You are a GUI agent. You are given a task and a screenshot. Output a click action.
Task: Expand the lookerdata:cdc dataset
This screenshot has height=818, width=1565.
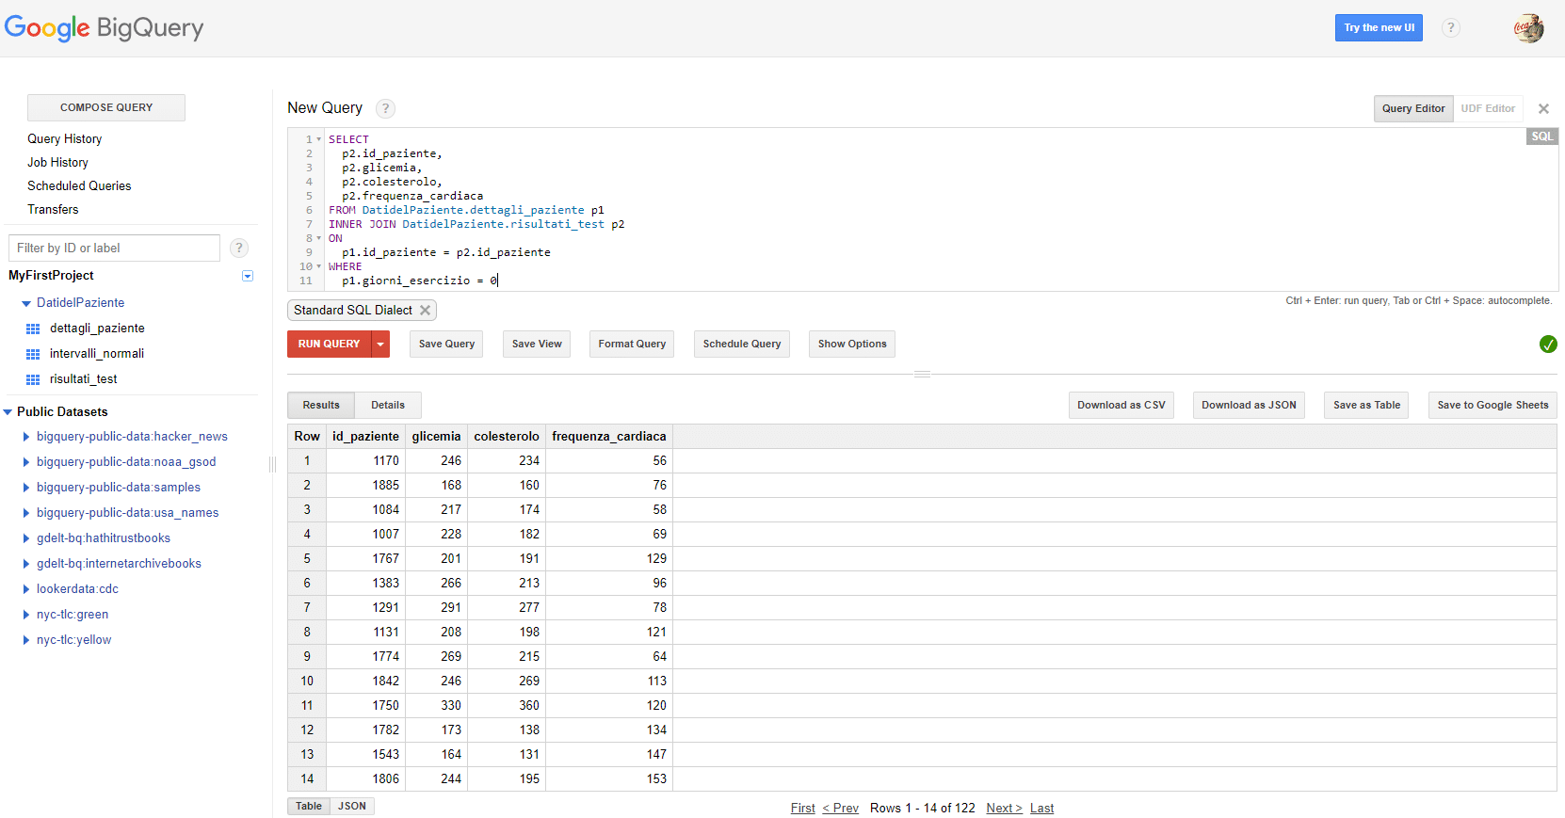tap(26, 589)
